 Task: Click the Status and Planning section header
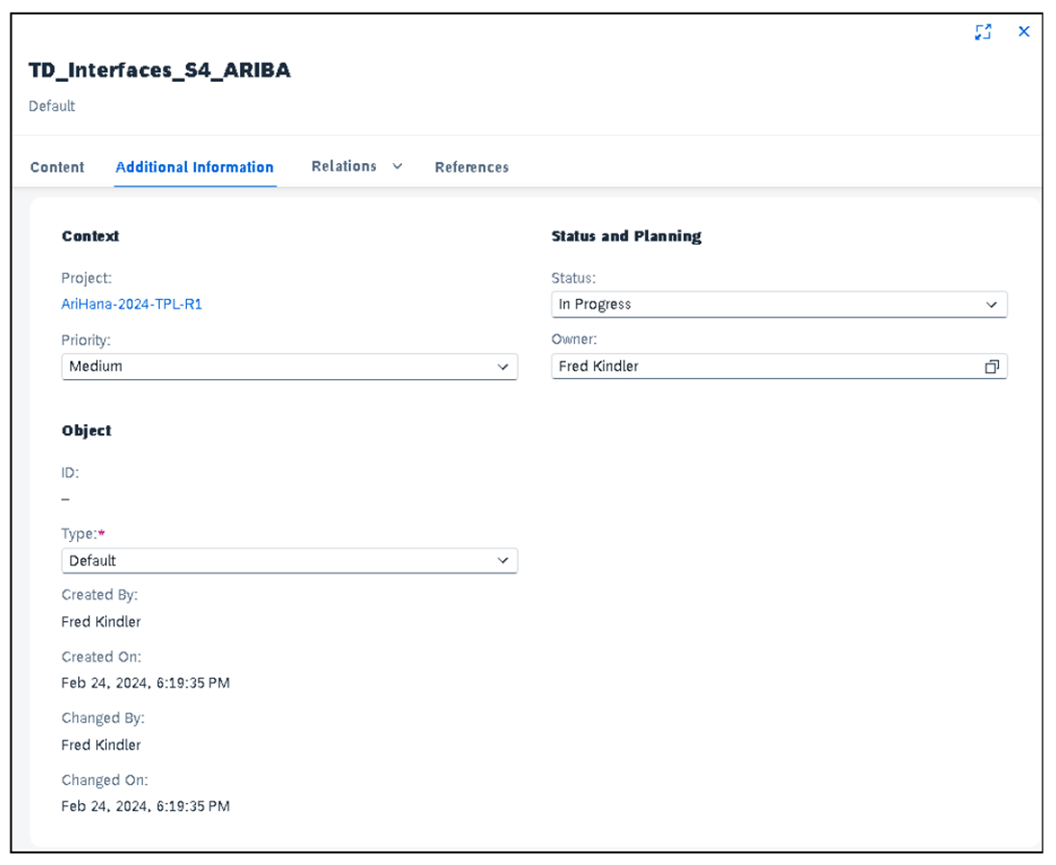(624, 236)
